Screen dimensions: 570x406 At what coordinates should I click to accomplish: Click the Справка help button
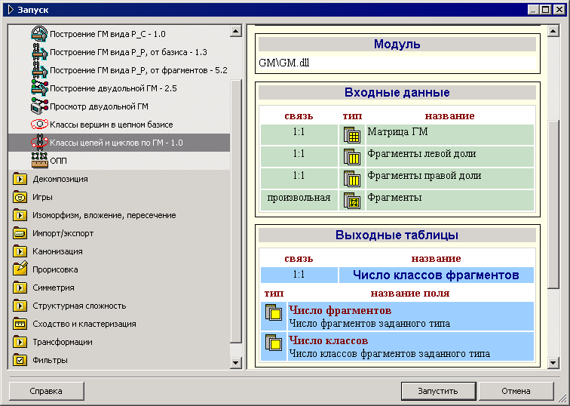click(46, 392)
